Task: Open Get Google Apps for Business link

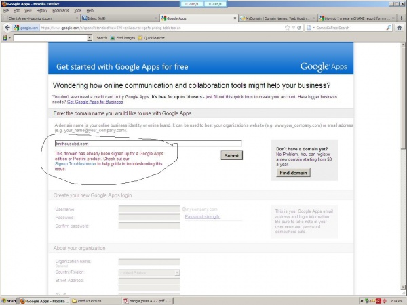Action: tap(95, 102)
